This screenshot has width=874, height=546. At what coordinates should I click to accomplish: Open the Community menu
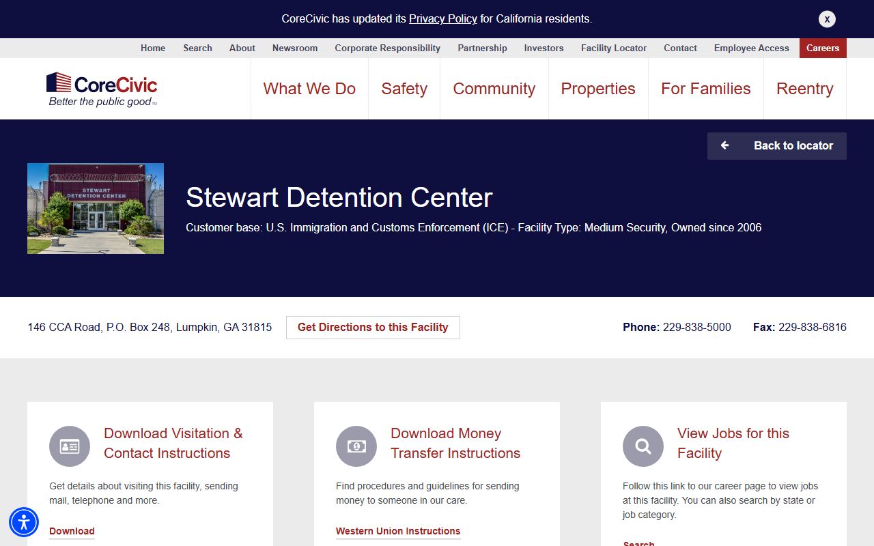pyautogui.click(x=494, y=89)
